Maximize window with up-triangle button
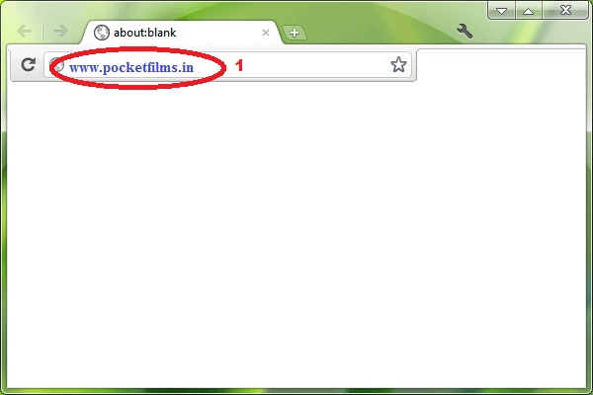 click(x=529, y=11)
